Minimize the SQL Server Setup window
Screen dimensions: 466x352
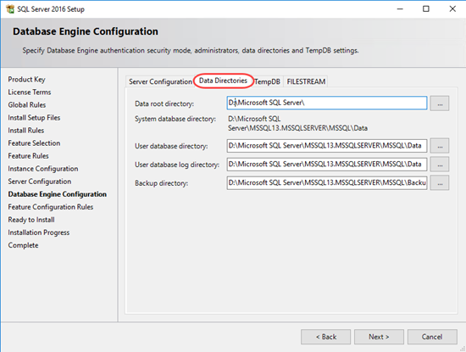(400, 9)
